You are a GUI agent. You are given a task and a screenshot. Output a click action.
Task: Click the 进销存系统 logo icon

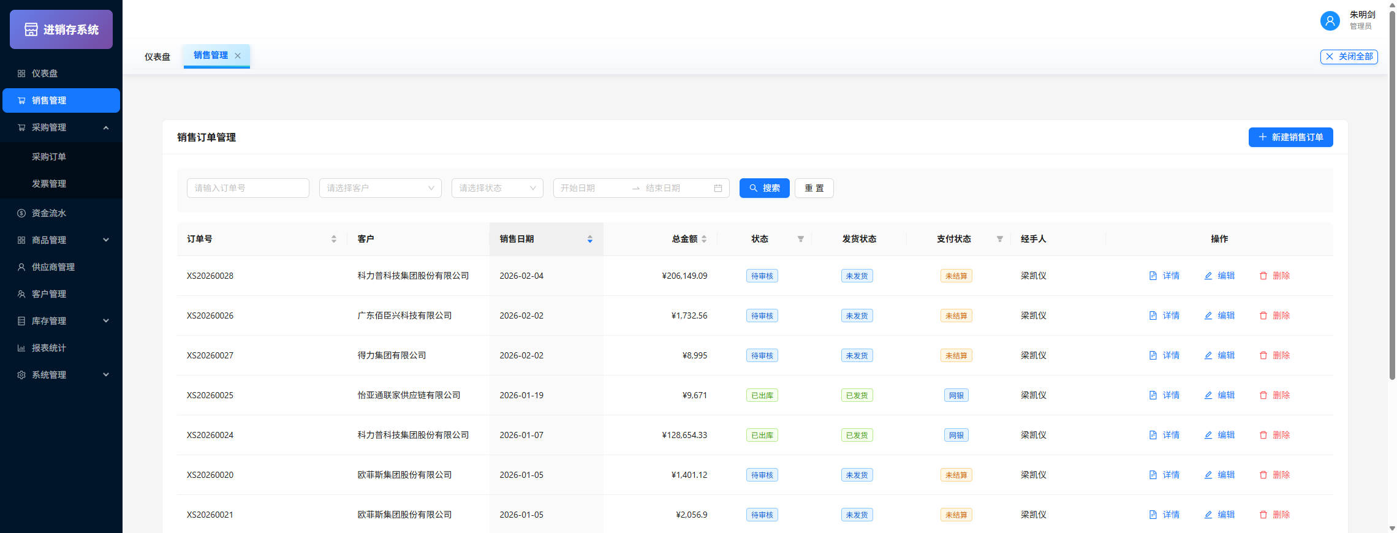(31, 29)
